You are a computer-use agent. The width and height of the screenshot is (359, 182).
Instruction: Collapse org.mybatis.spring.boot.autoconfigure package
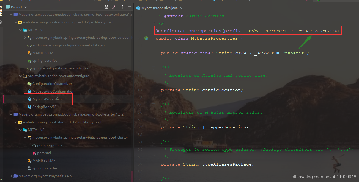(20, 76)
